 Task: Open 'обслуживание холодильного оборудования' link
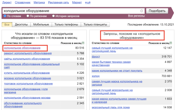tap(23, 105)
